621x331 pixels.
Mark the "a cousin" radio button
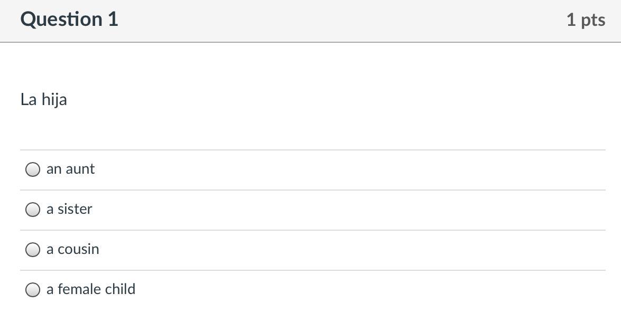click(x=33, y=250)
